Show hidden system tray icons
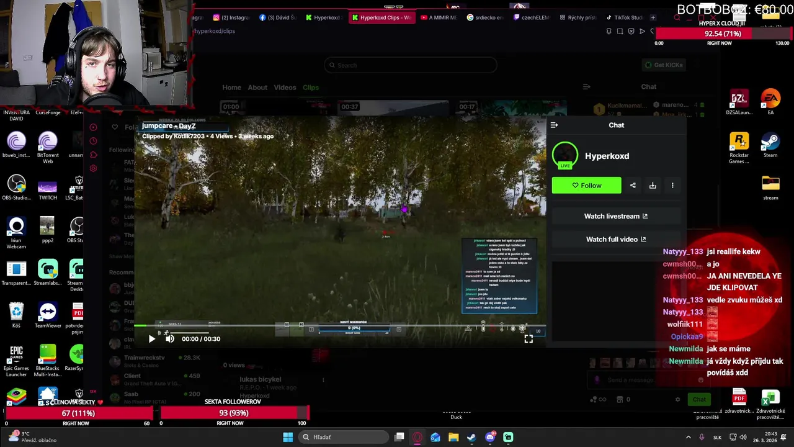This screenshot has height=447, width=794. point(688,437)
